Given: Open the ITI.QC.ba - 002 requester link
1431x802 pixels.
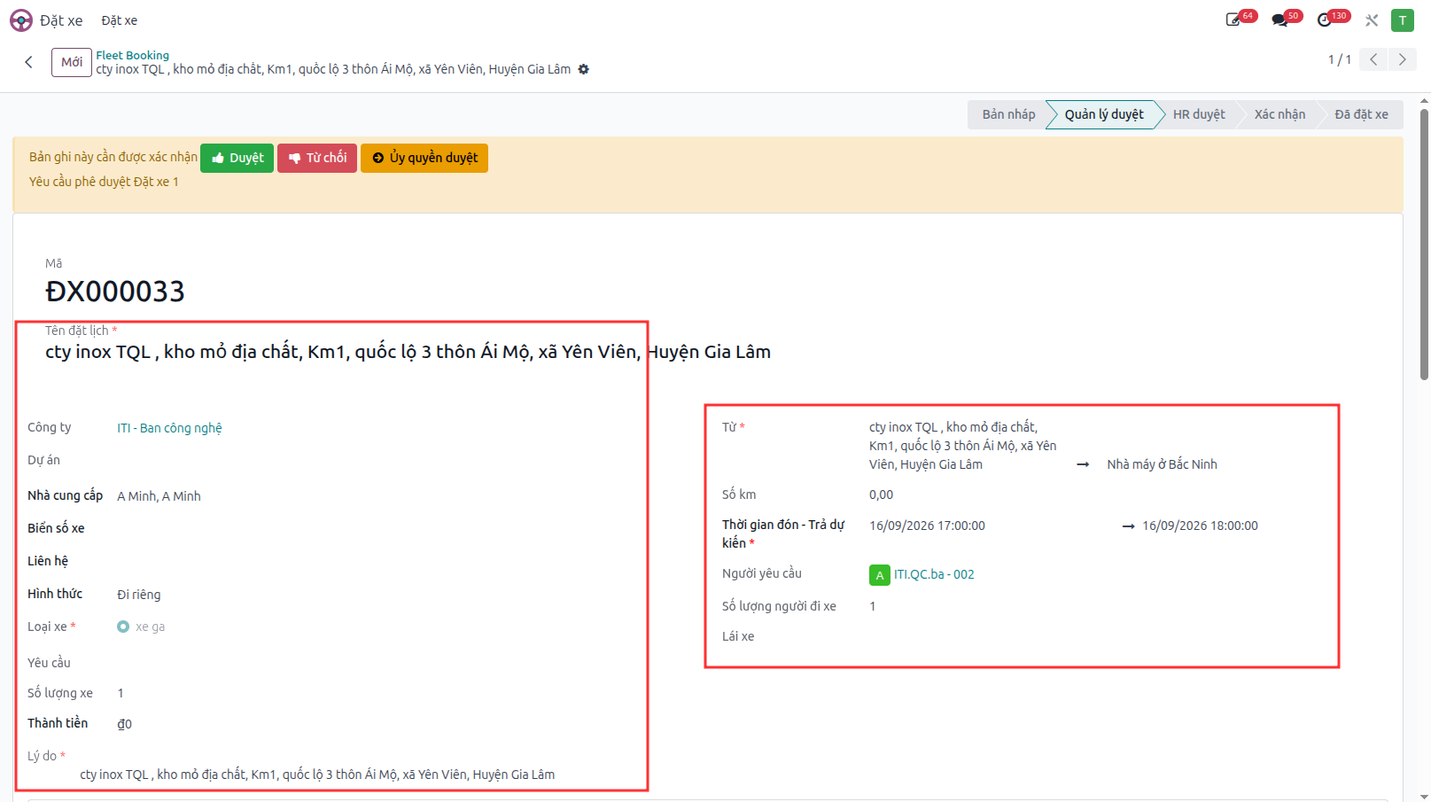Looking at the screenshot, I should [934, 574].
